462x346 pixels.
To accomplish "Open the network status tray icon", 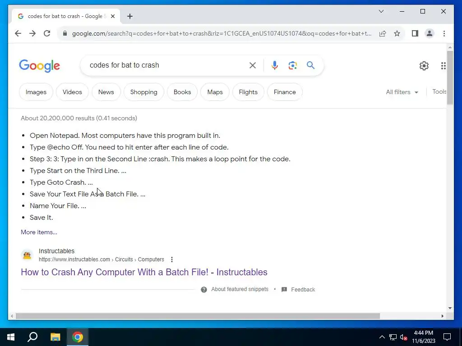I will point(393,337).
